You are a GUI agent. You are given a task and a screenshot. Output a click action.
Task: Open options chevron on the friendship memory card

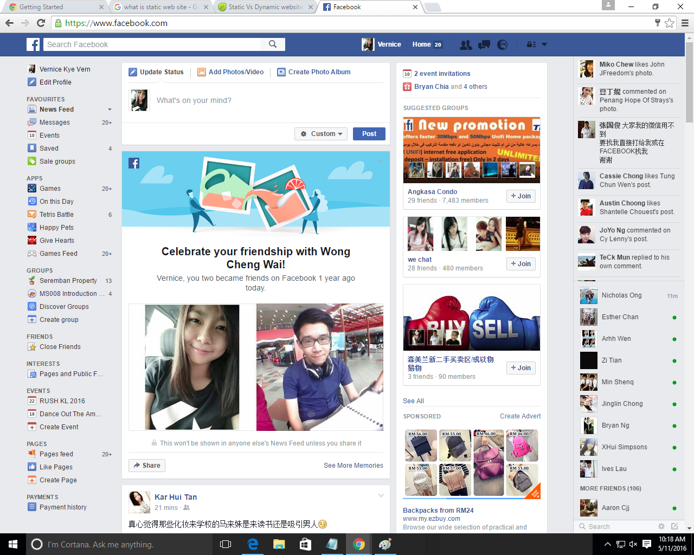(x=381, y=162)
